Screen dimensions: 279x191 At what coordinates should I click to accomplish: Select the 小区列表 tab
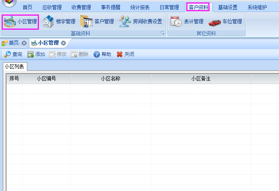click(14, 67)
